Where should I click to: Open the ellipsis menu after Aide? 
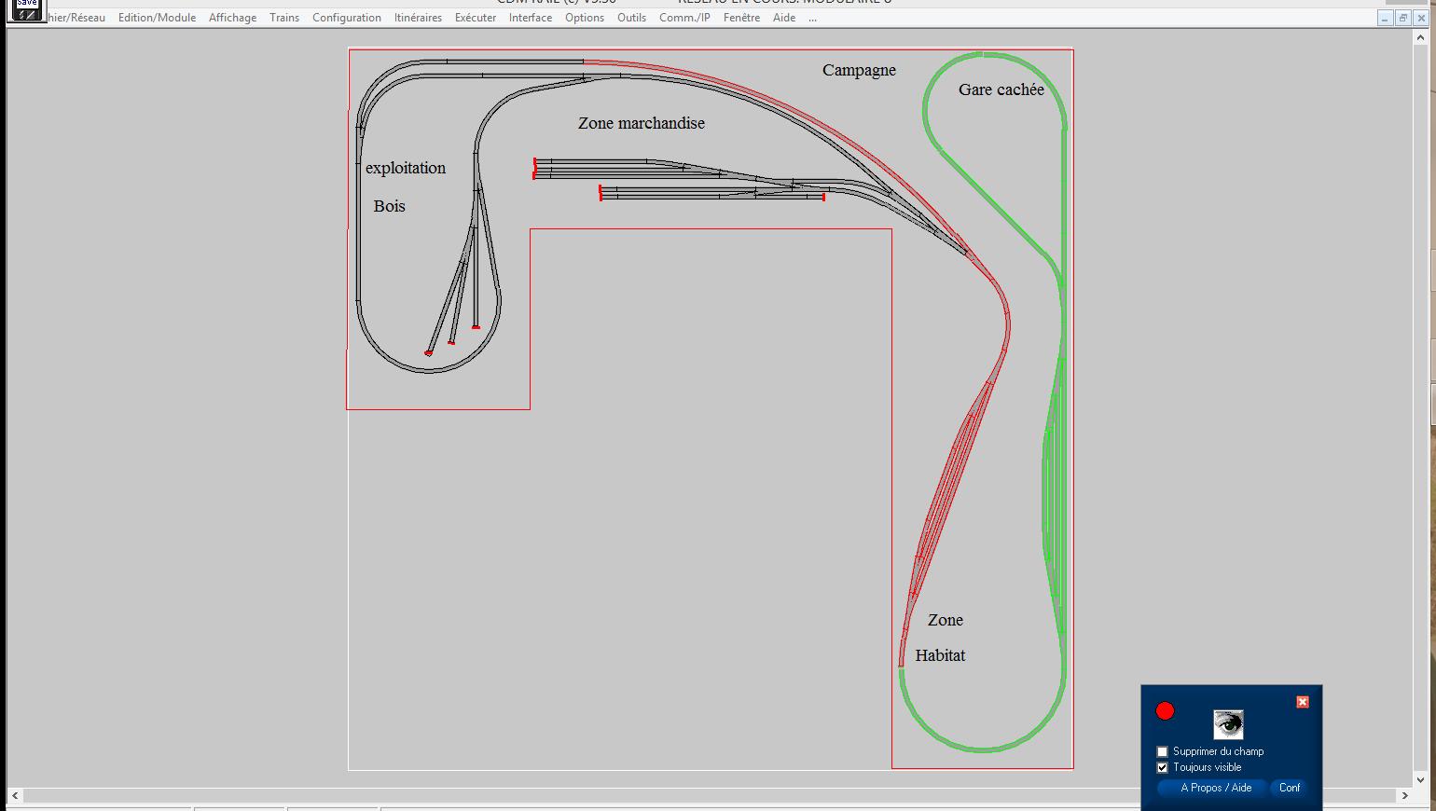[812, 18]
